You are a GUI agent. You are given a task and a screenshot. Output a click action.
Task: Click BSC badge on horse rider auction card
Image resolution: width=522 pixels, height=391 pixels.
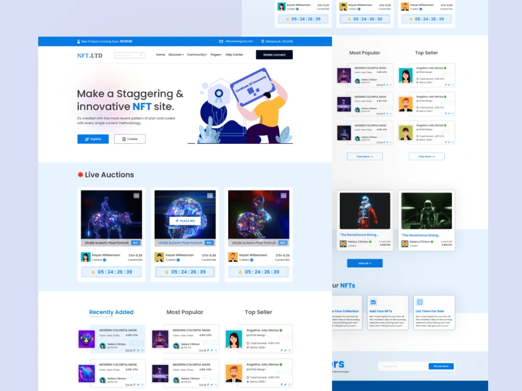136,243
